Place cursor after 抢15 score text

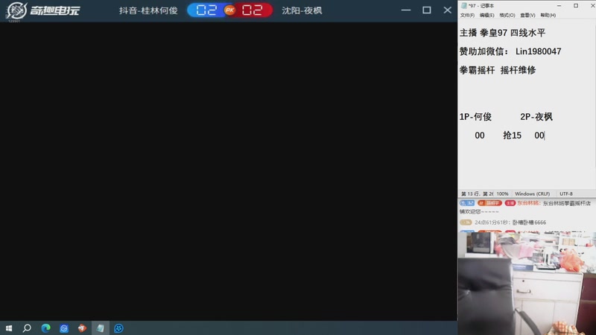click(522, 135)
